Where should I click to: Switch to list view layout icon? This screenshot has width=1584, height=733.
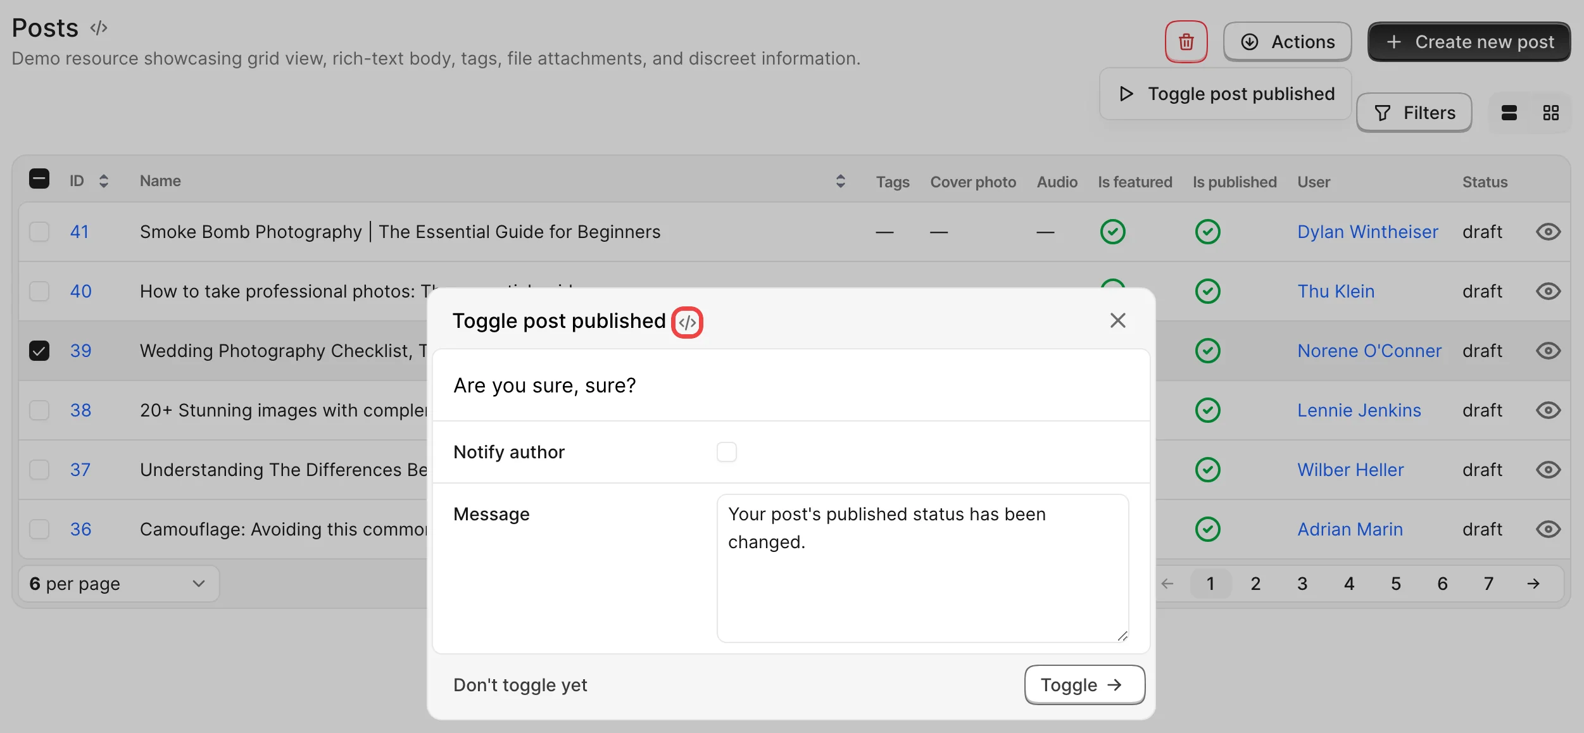(1509, 113)
